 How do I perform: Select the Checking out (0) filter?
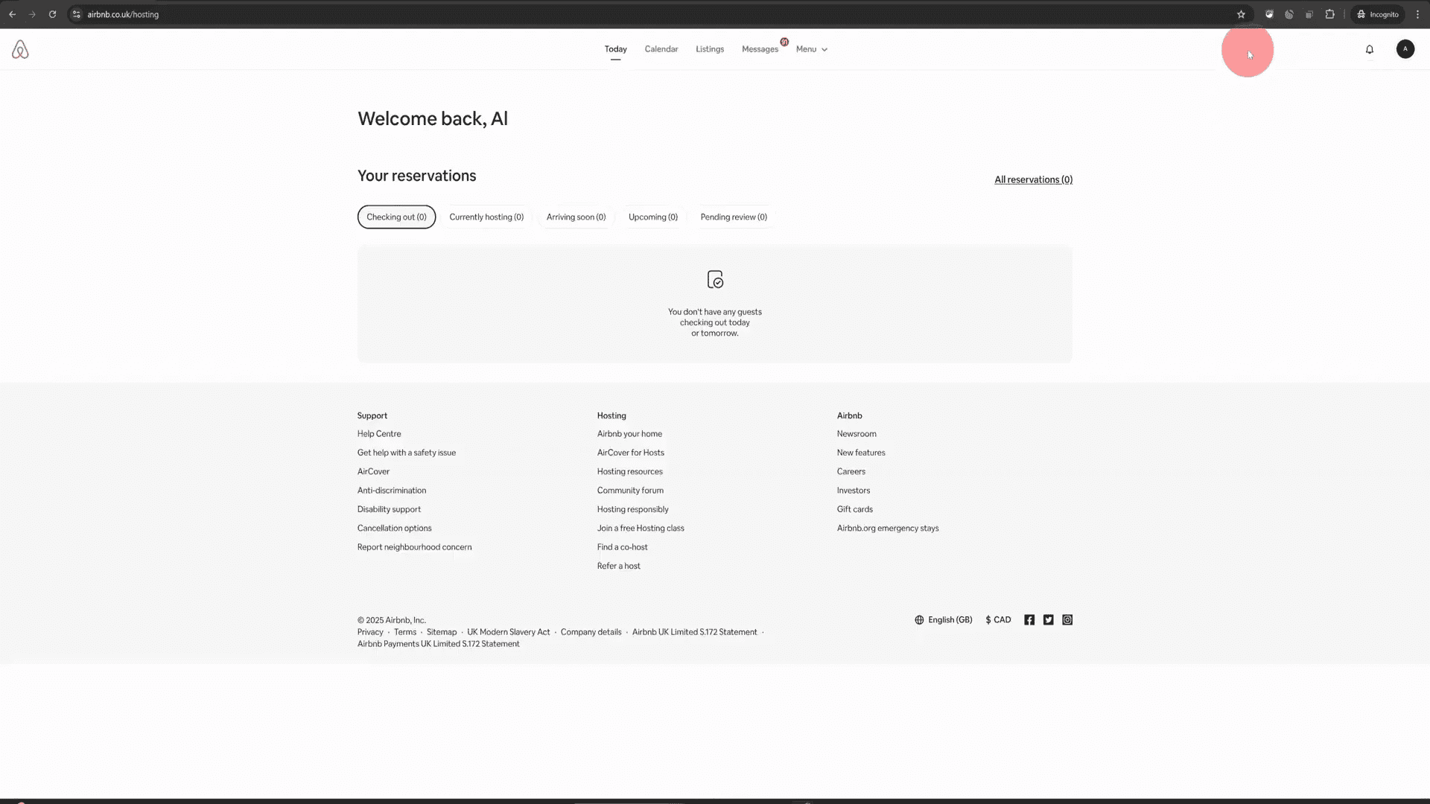pyautogui.click(x=396, y=217)
